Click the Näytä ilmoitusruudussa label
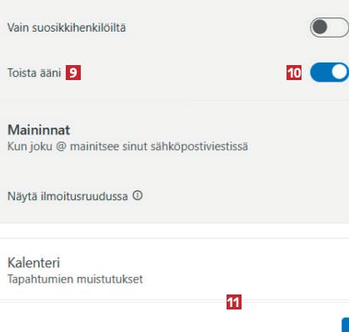This screenshot has height=332, width=349. pyautogui.click(x=67, y=196)
